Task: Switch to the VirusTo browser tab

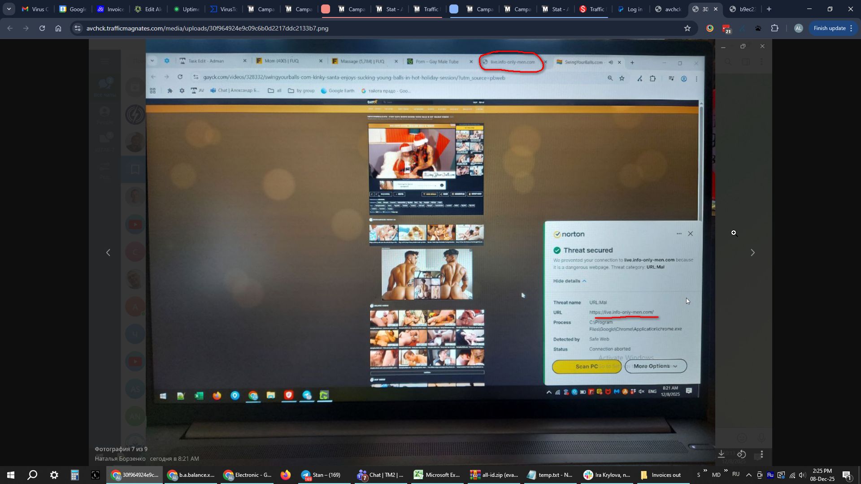Action: 223,9
